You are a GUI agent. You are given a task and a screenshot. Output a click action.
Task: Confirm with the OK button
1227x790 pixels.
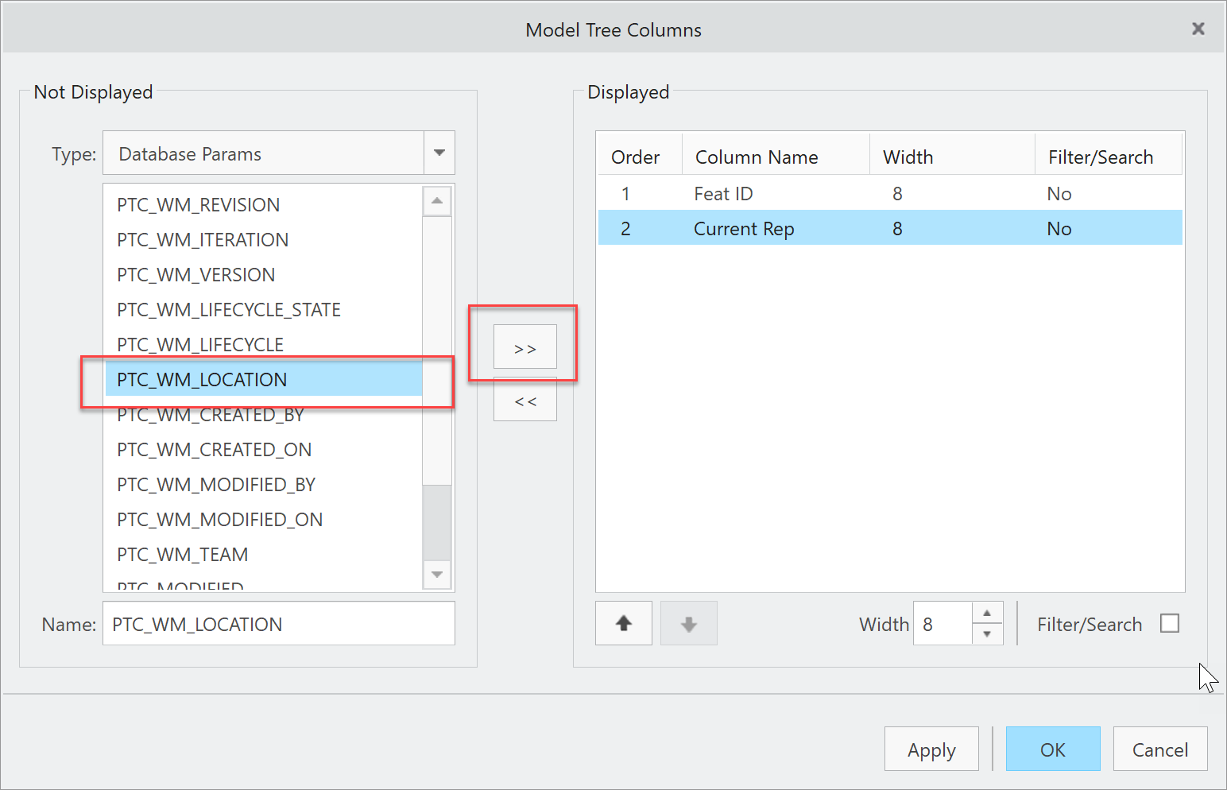pos(1052,749)
